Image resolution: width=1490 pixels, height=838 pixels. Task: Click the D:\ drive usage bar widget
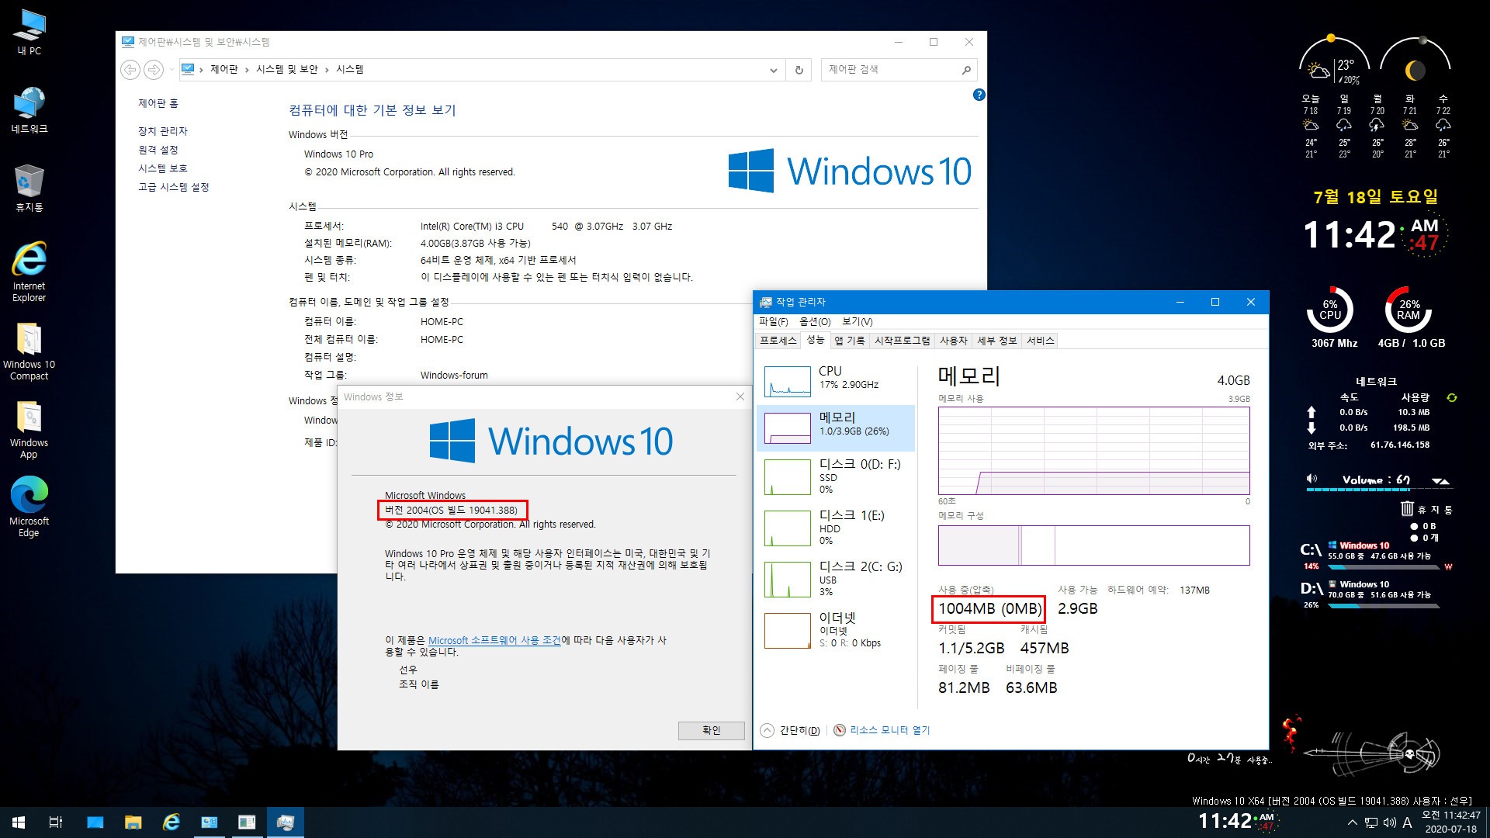pos(1383,605)
